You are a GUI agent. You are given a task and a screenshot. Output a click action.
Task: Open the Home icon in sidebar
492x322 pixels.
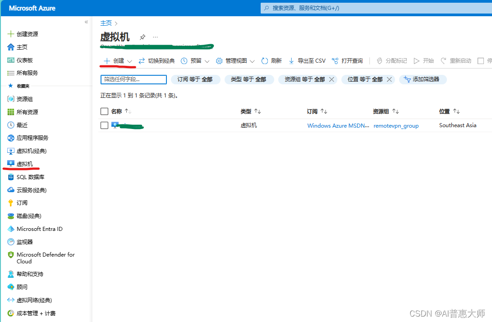pyautogui.click(x=11, y=47)
